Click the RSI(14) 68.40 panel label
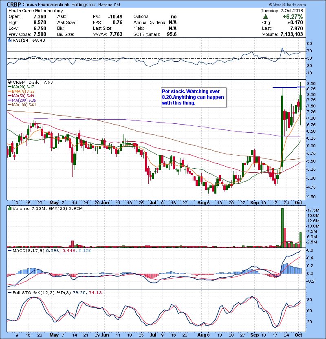 (29, 40)
